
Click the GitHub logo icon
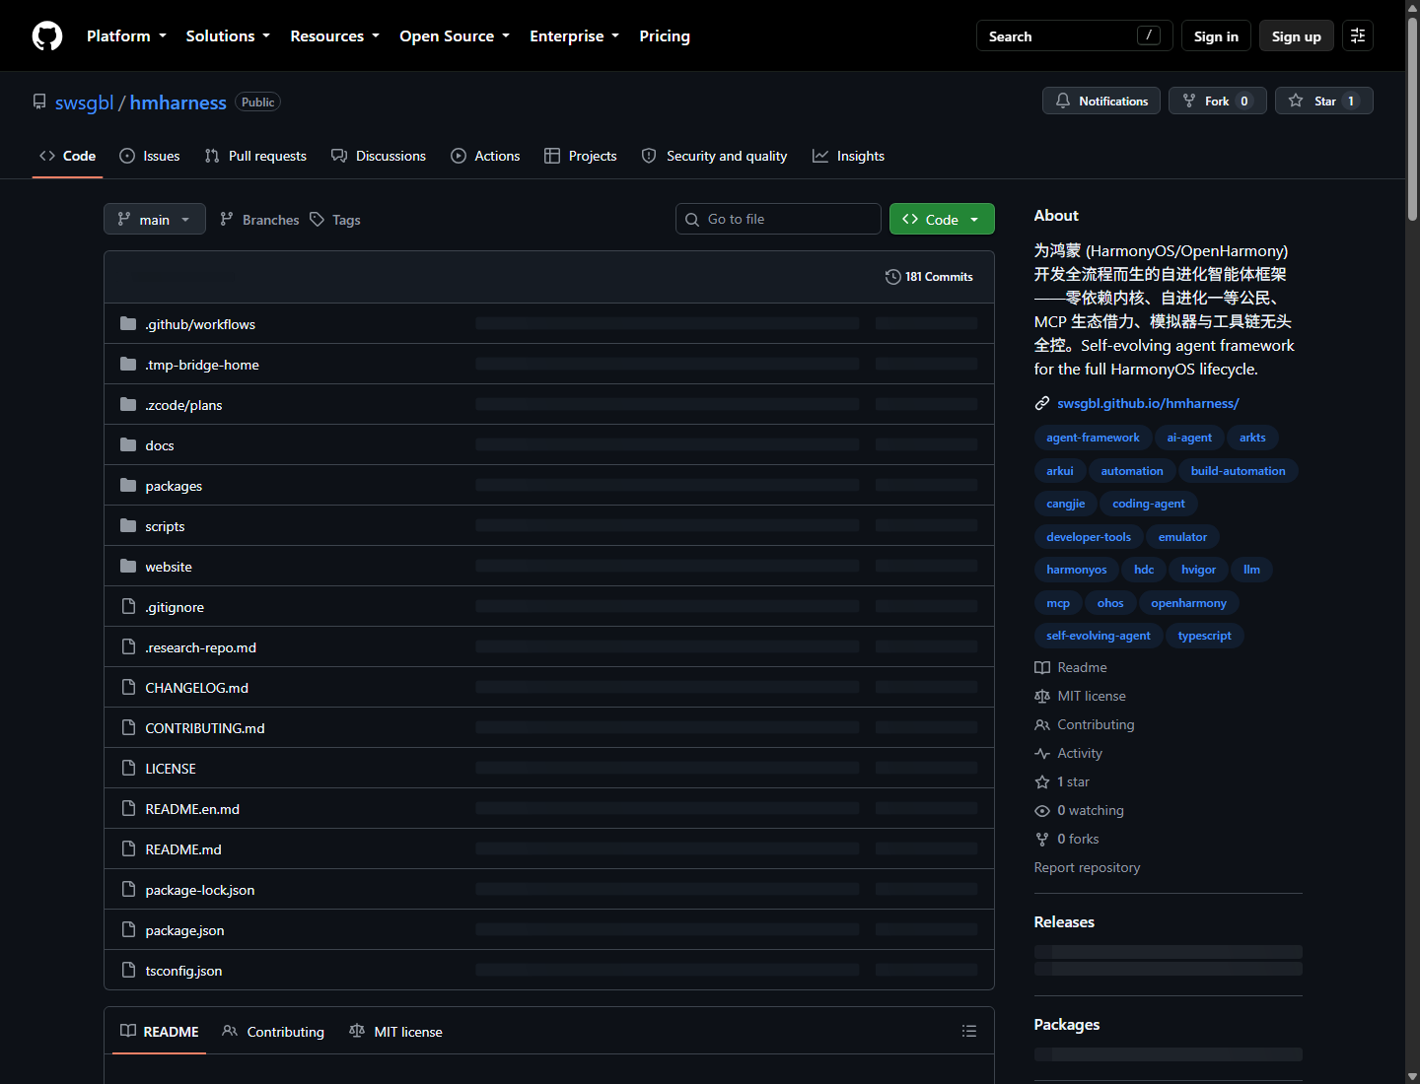click(x=47, y=35)
